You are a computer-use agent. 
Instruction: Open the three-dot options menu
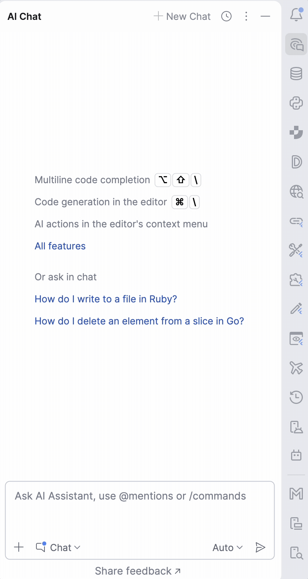246,16
